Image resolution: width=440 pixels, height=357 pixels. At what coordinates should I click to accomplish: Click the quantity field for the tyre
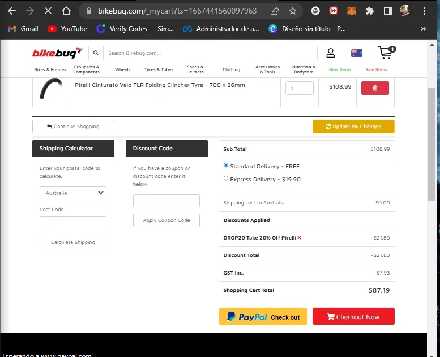[300, 88]
